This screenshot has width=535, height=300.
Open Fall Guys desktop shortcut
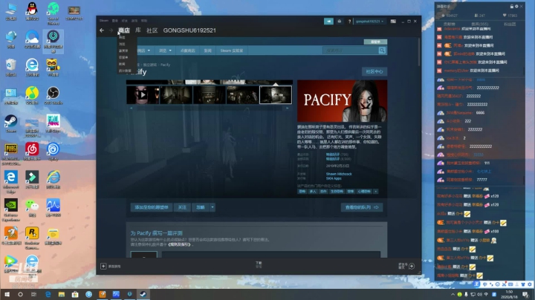click(x=53, y=123)
